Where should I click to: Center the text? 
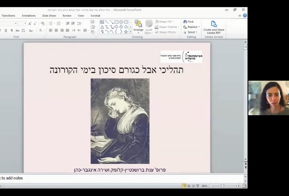[x=57, y=30]
